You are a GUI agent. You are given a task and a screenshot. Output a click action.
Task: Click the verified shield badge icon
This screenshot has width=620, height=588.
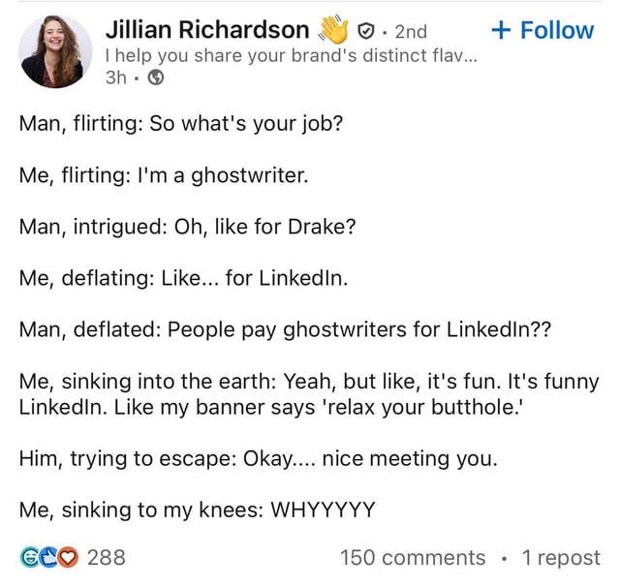tap(366, 31)
